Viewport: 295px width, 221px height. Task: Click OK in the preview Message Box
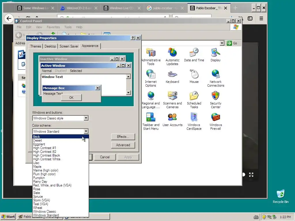(x=71, y=98)
